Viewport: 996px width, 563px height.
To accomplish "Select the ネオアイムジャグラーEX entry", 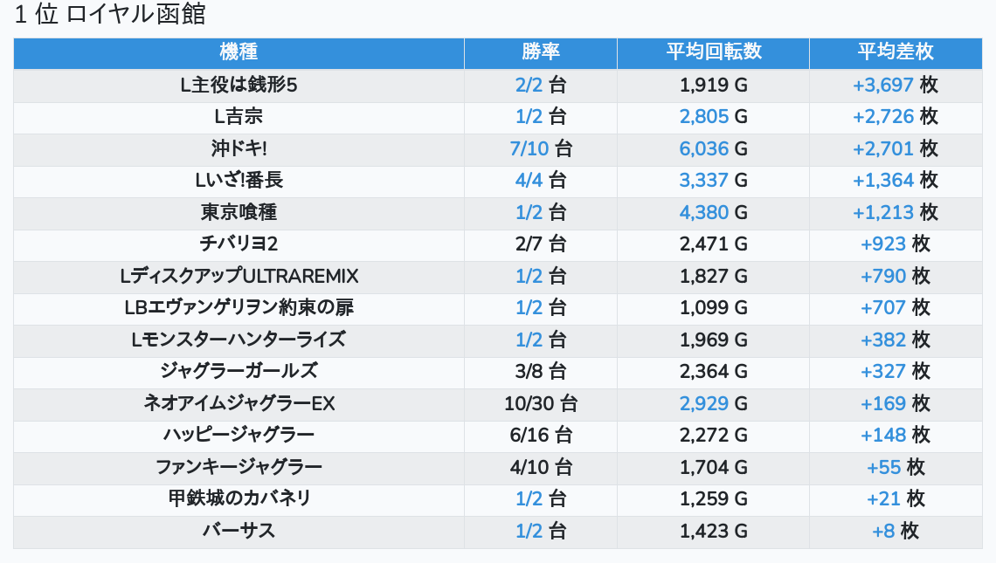I will click(239, 404).
